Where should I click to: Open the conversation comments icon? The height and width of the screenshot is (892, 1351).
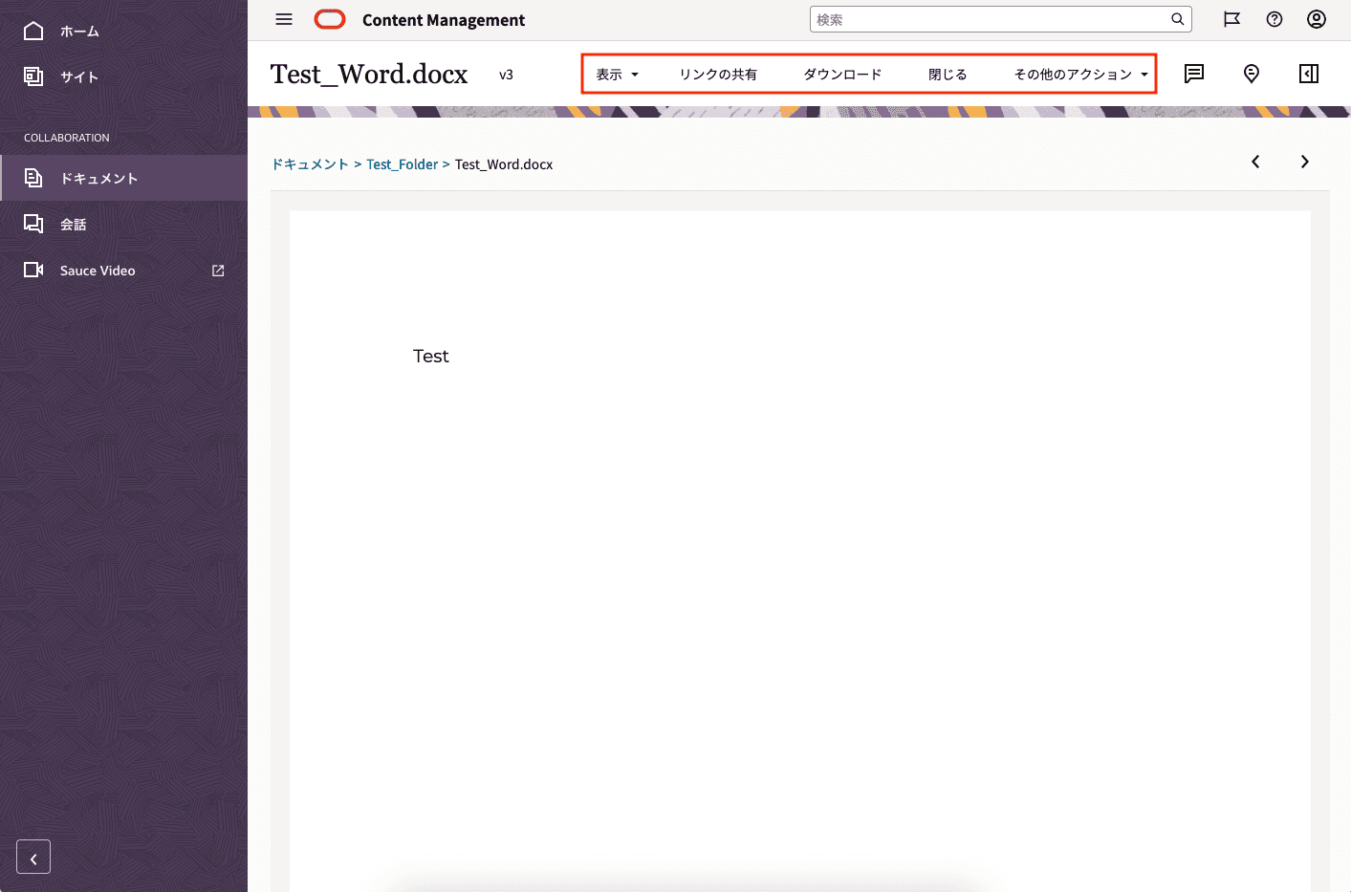click(x=1194, y=74)
